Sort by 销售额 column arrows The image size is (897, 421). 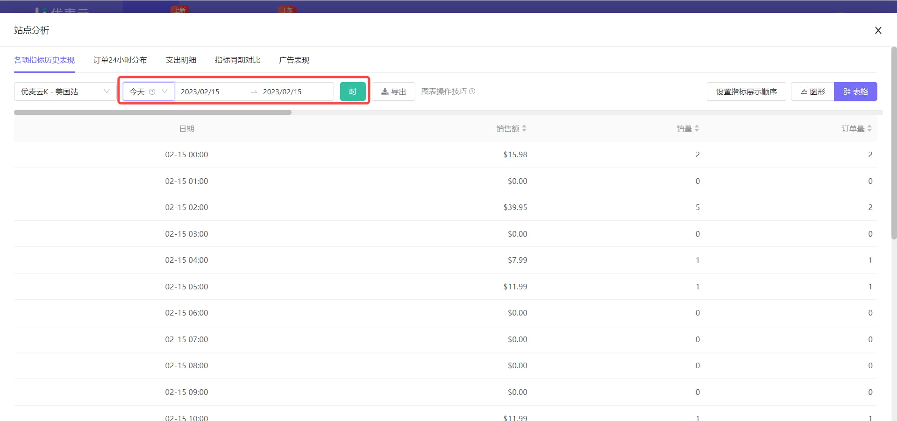coord(524,128)
